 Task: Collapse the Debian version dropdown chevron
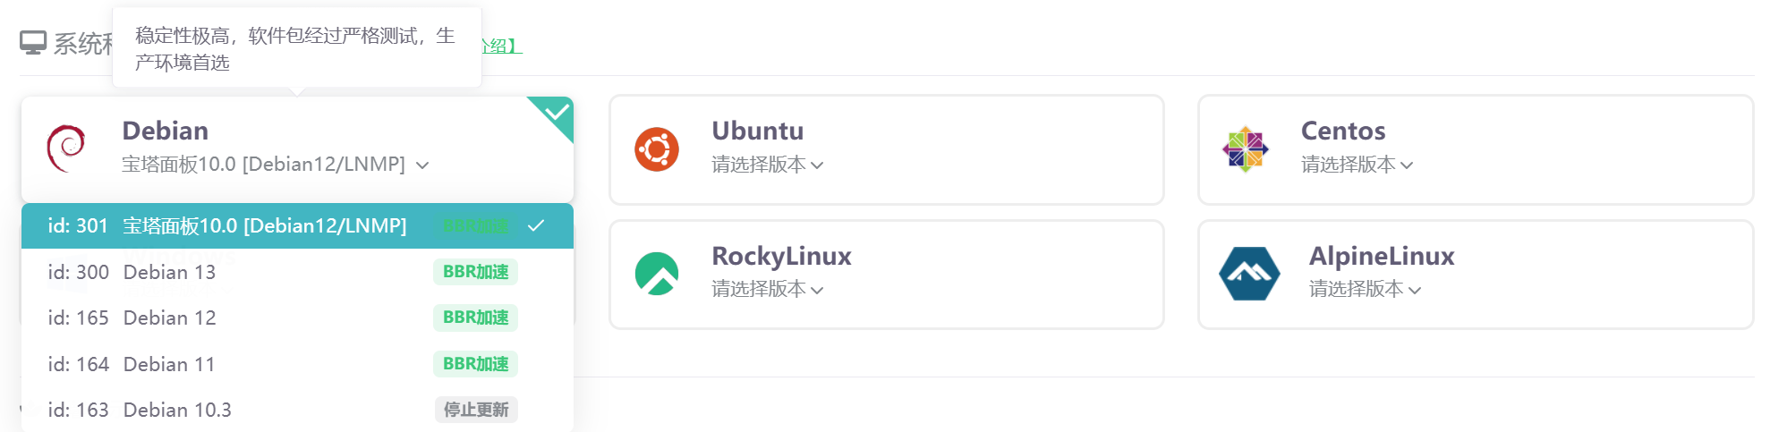[x=422, y=165]
